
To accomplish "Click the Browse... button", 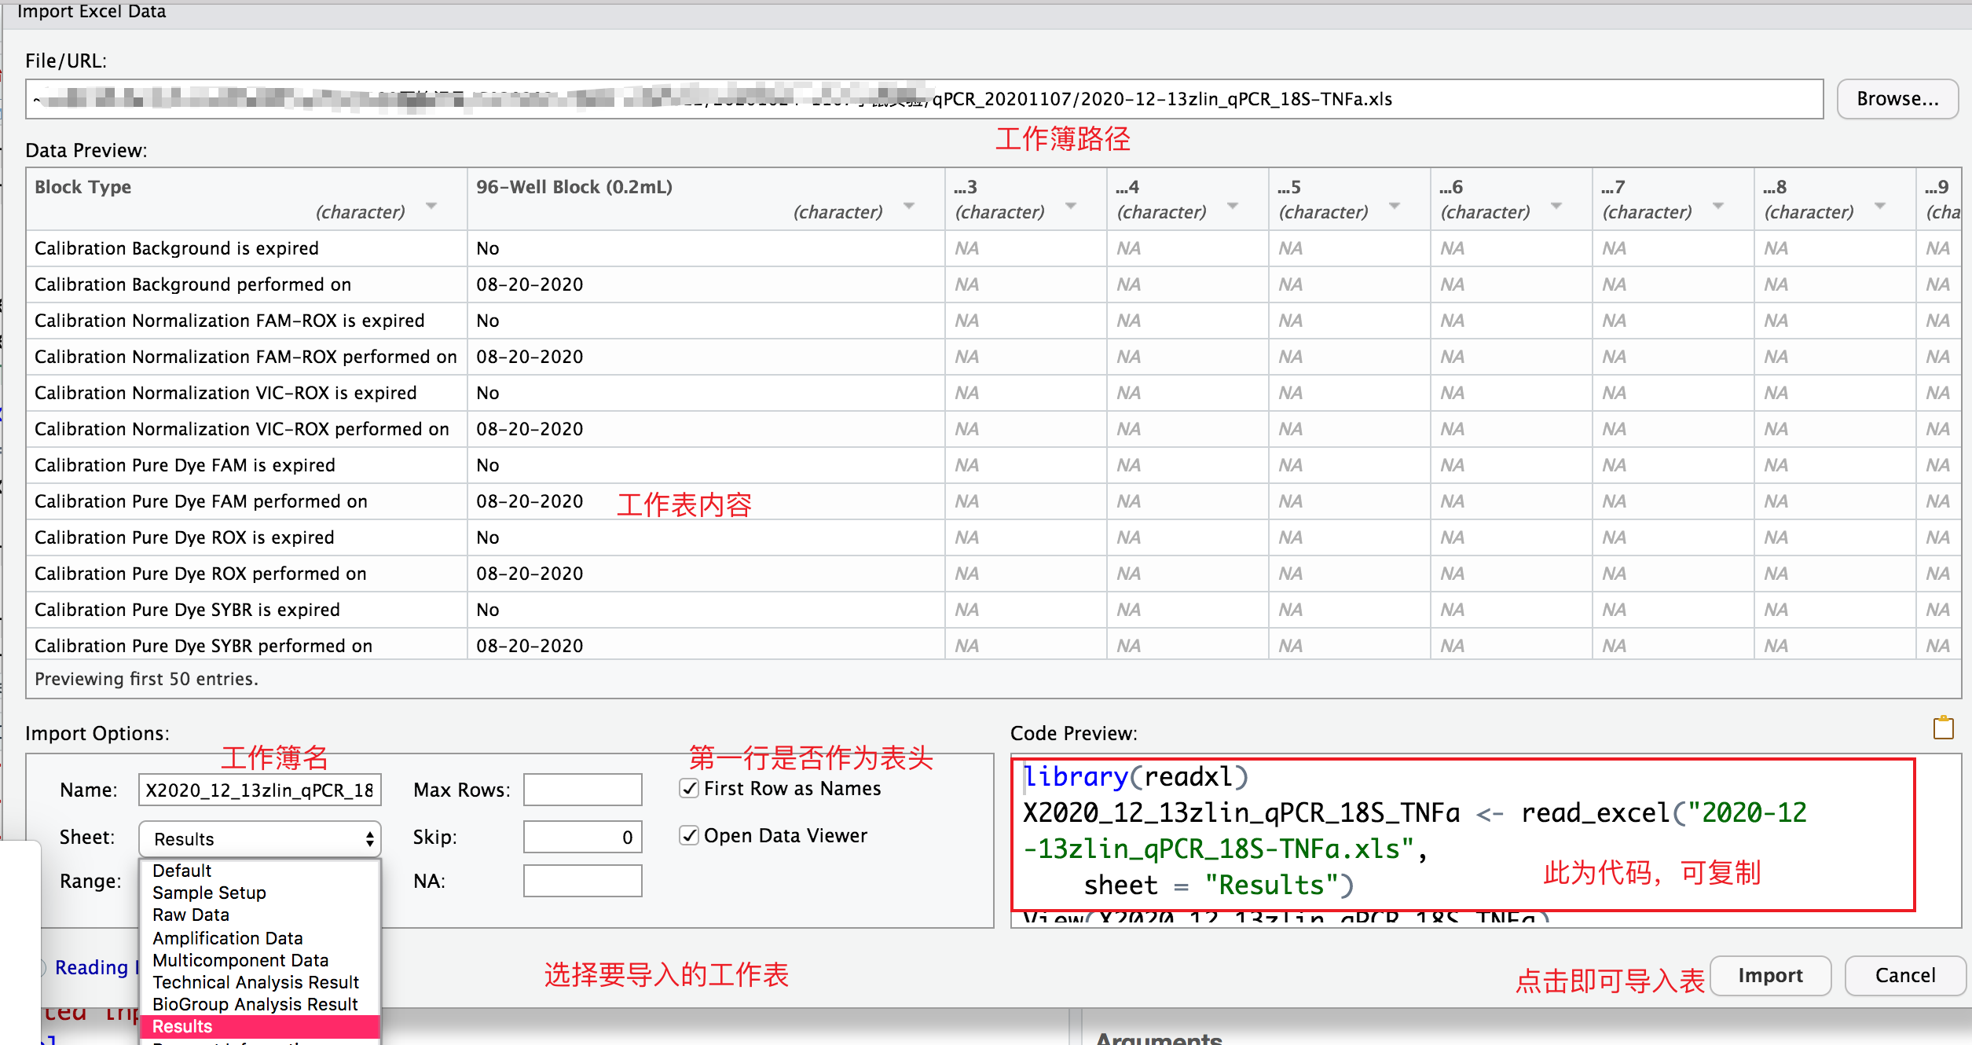I will click(1897, 99).
